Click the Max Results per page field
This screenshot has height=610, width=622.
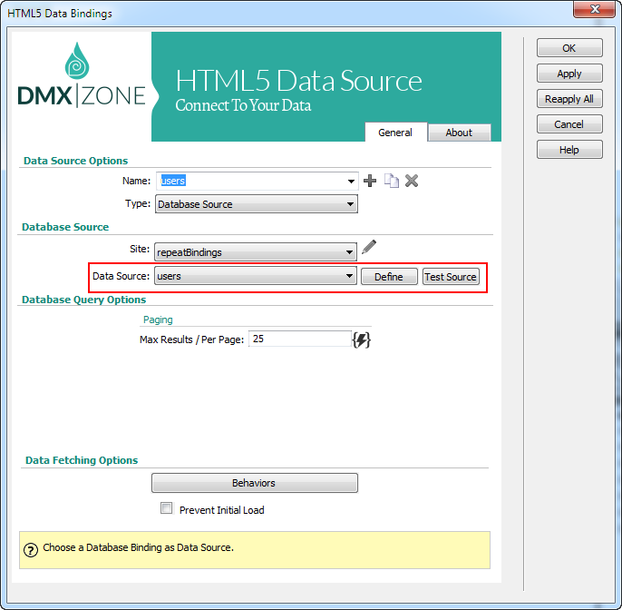[300, 339]
